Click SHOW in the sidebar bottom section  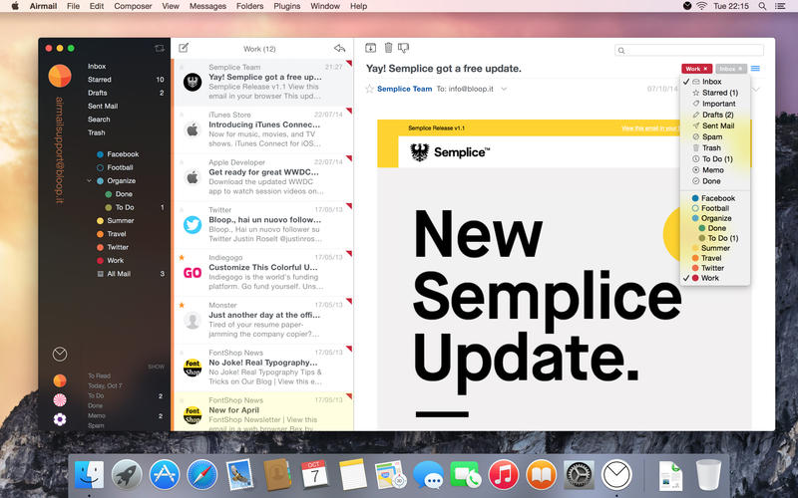point(156,367)
